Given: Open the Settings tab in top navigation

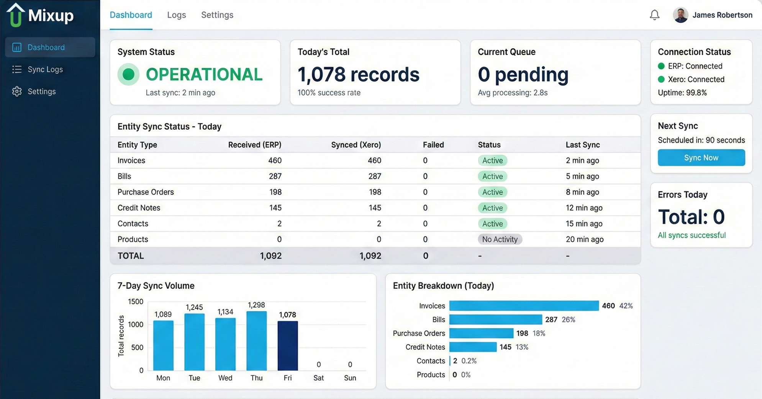Looking at the screenshot, I should point(217,15).
